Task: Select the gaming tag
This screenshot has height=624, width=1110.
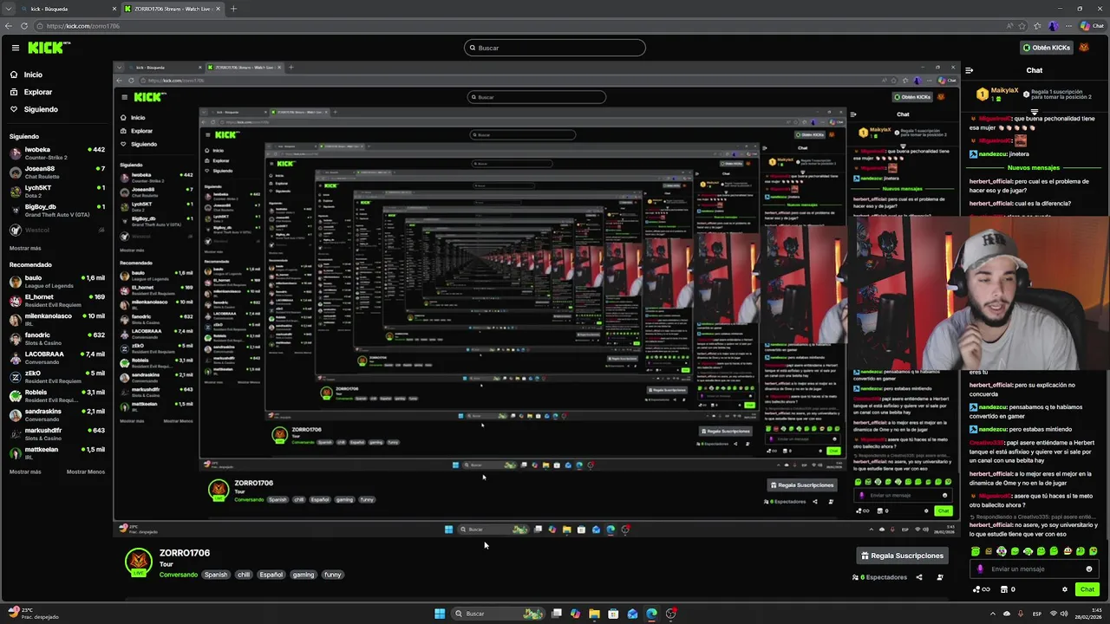Action: [x=304, y=575]
